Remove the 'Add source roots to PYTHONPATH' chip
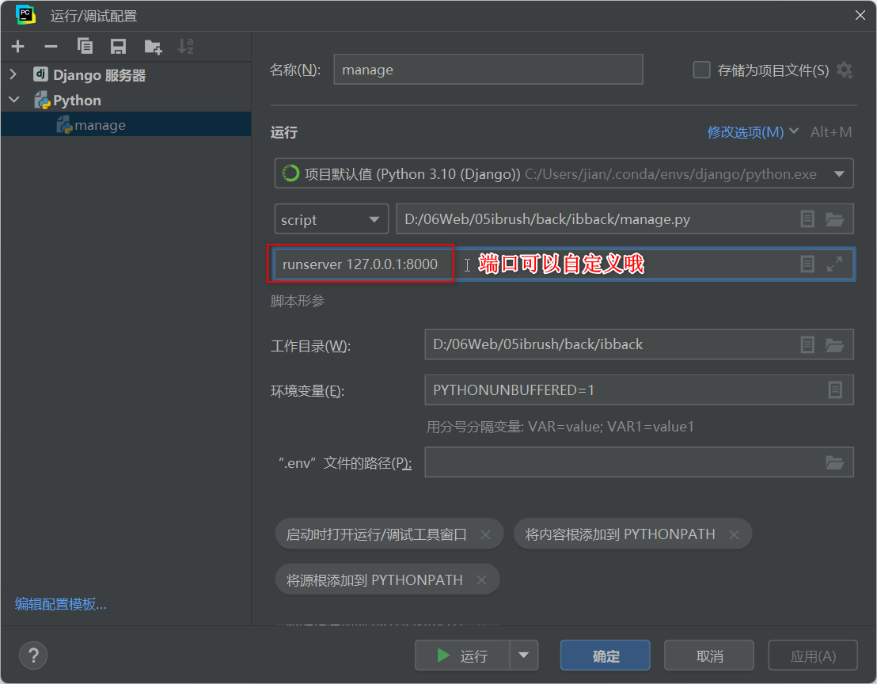877x684 pixels. point(481,579)
